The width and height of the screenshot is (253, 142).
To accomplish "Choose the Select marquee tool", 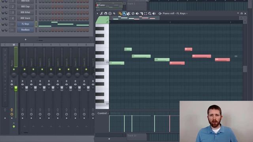I will [145, 13].
